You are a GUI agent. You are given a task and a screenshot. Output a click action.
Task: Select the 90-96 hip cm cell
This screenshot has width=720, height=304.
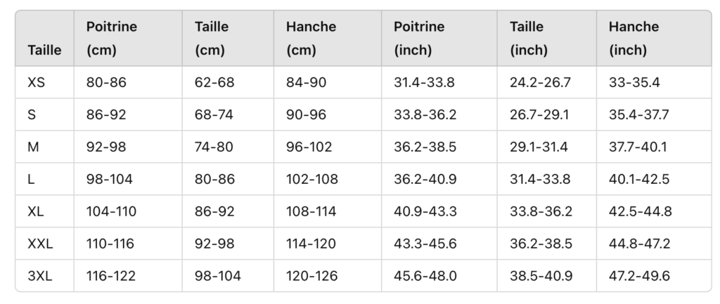(307, 114)
